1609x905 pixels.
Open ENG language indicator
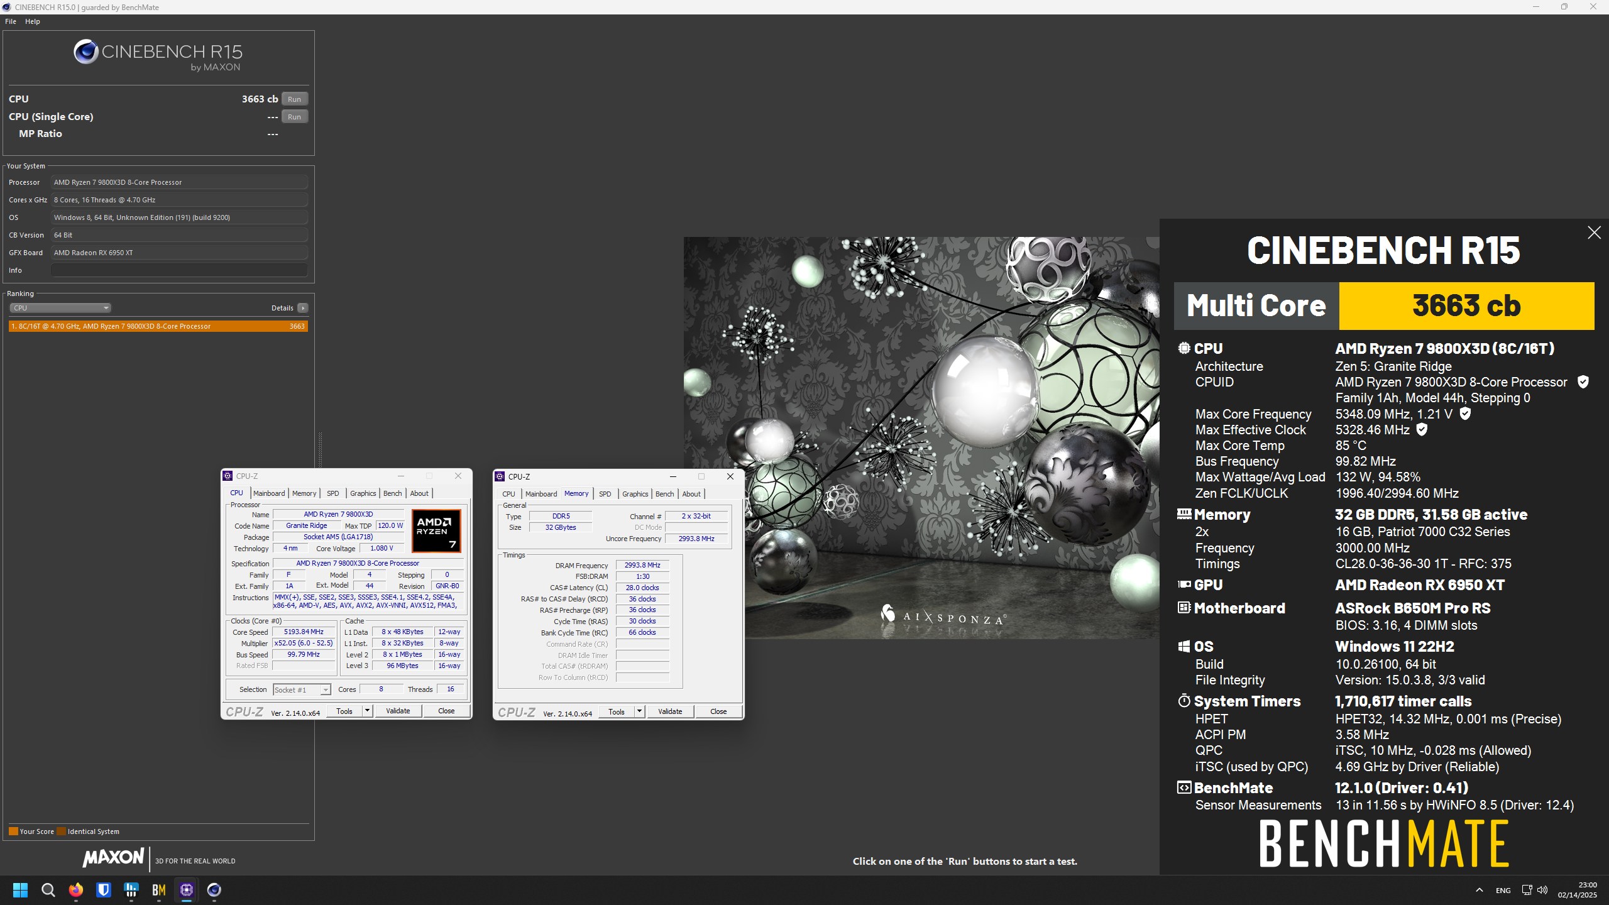(x=1503, y=890)
